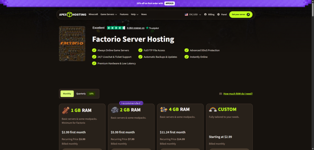Screen dimensions: 314x150
Task: Click the Trustpilot logo
Action: [152, 28]
